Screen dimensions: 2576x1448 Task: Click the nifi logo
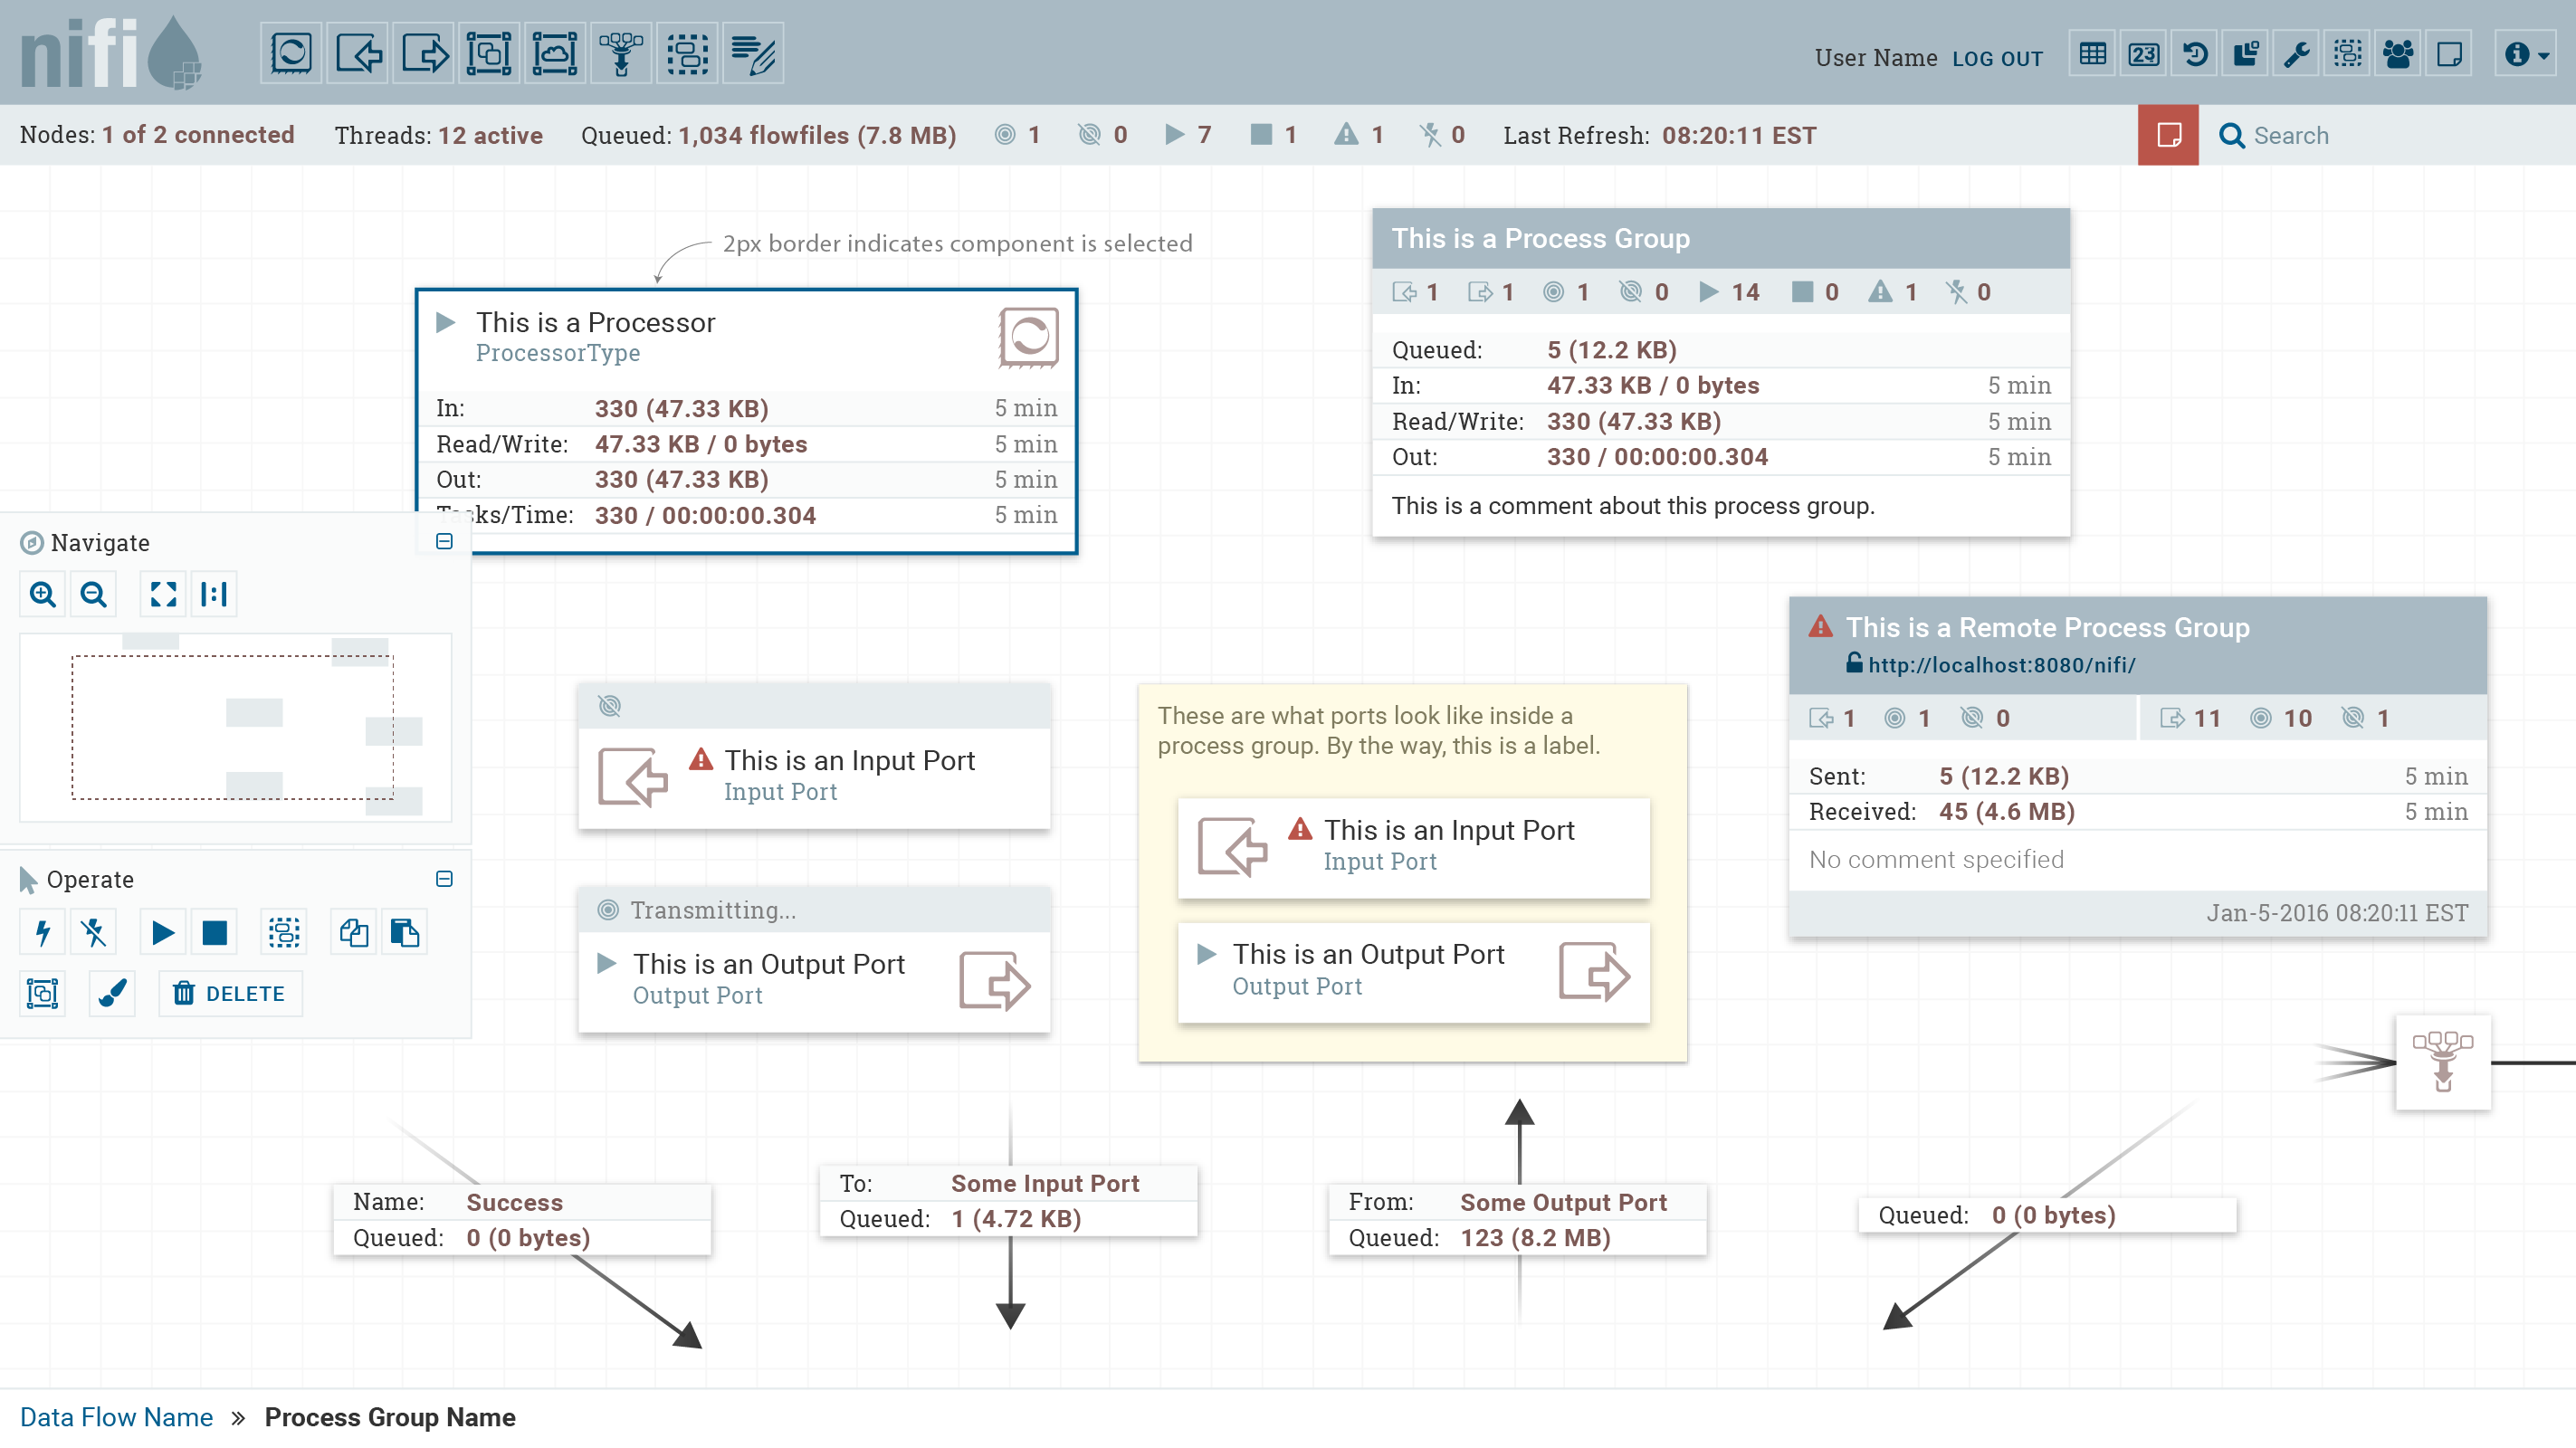click(110, 53)
